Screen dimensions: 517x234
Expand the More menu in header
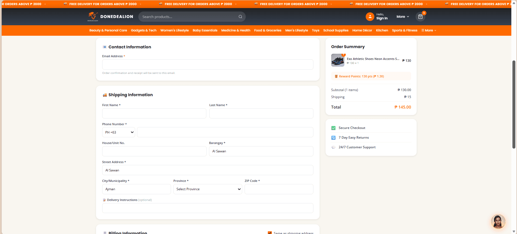click(403, 17)
